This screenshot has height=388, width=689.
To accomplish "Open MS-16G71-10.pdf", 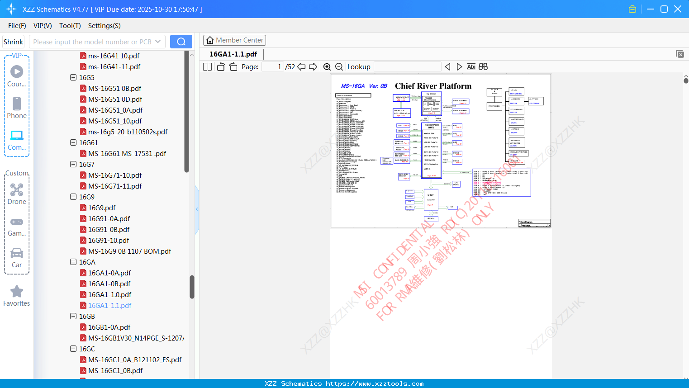I will [x=115, y=175].
